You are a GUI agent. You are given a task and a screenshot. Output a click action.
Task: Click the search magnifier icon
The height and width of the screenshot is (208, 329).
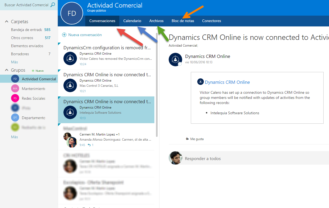click(x=53, y=5)
